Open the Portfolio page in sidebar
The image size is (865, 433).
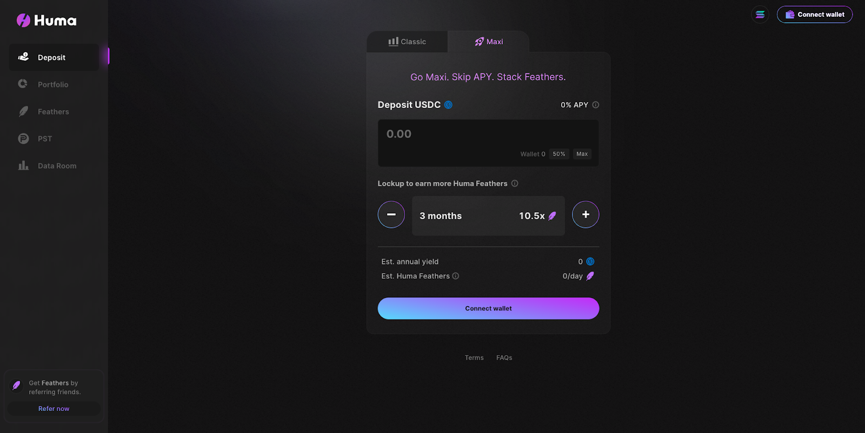53,85
